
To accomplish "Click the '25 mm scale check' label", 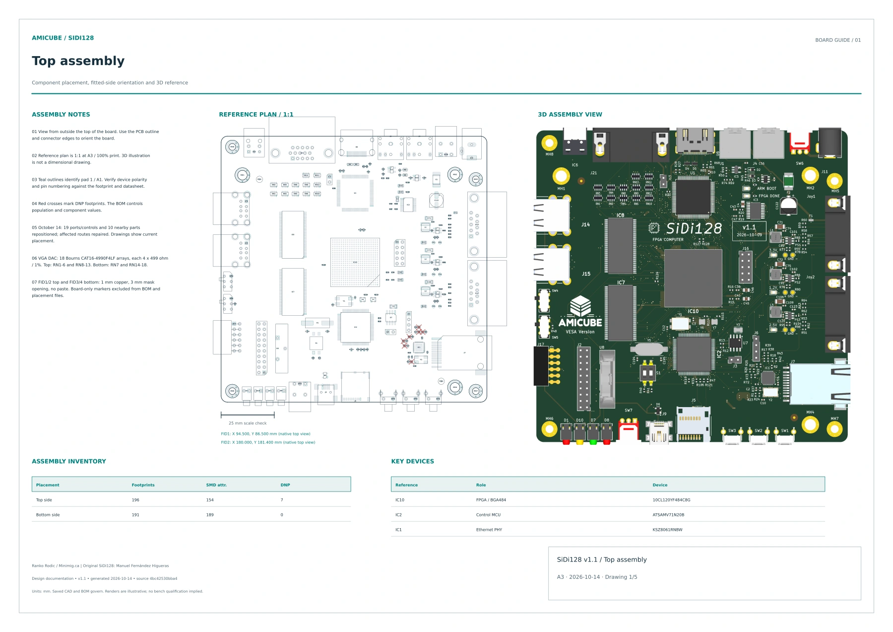I will tap(248, 423).
